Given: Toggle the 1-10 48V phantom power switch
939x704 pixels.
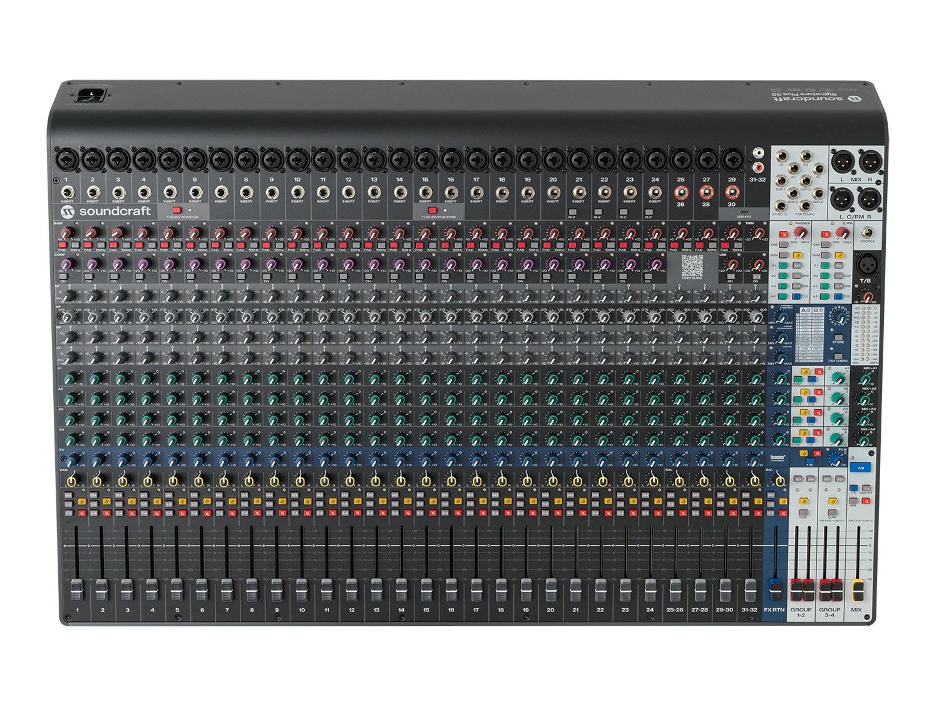Looking at the screenshot, I should (x=176, y=210).
